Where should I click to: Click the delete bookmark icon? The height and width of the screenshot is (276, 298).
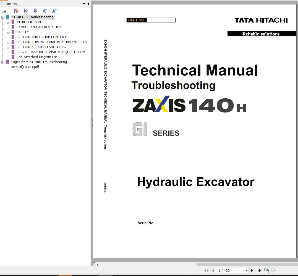16,11
